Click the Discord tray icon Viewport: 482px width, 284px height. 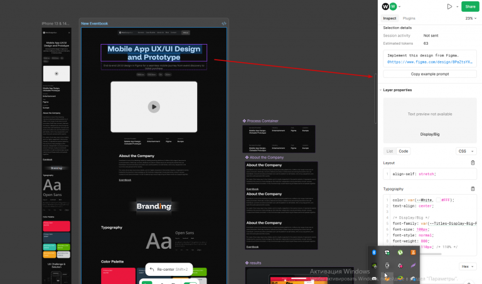pos(374,278)
